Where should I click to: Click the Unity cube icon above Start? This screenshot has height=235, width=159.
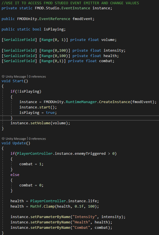coord(3,77)
